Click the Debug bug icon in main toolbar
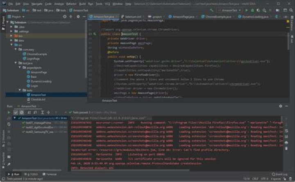This screenshot has width=295, height=182. [x=252, y=10]
